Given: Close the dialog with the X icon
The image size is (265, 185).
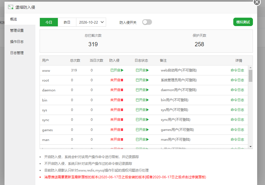Looking at the screenshot, I should (257, 2).
